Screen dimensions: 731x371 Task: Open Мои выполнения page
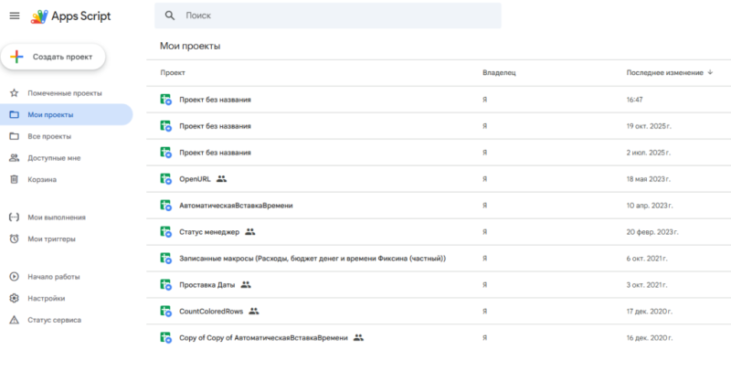coord(57,217)
